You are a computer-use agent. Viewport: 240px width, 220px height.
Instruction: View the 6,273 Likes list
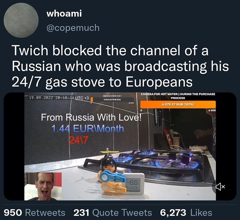pyautogui.click(x=186, y=213)
